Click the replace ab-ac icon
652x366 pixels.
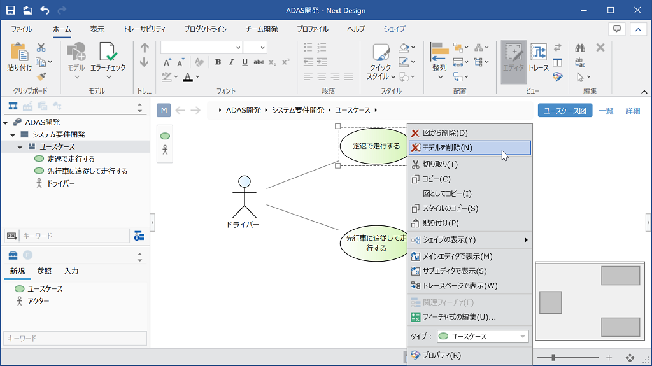(580, 62)
